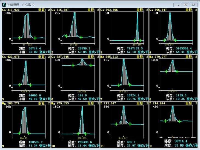Click intensity value 7147157.5

pos(135,48)
